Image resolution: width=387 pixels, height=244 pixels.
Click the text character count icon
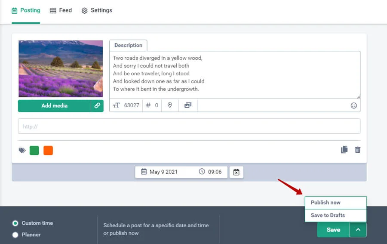click(117, 105)
